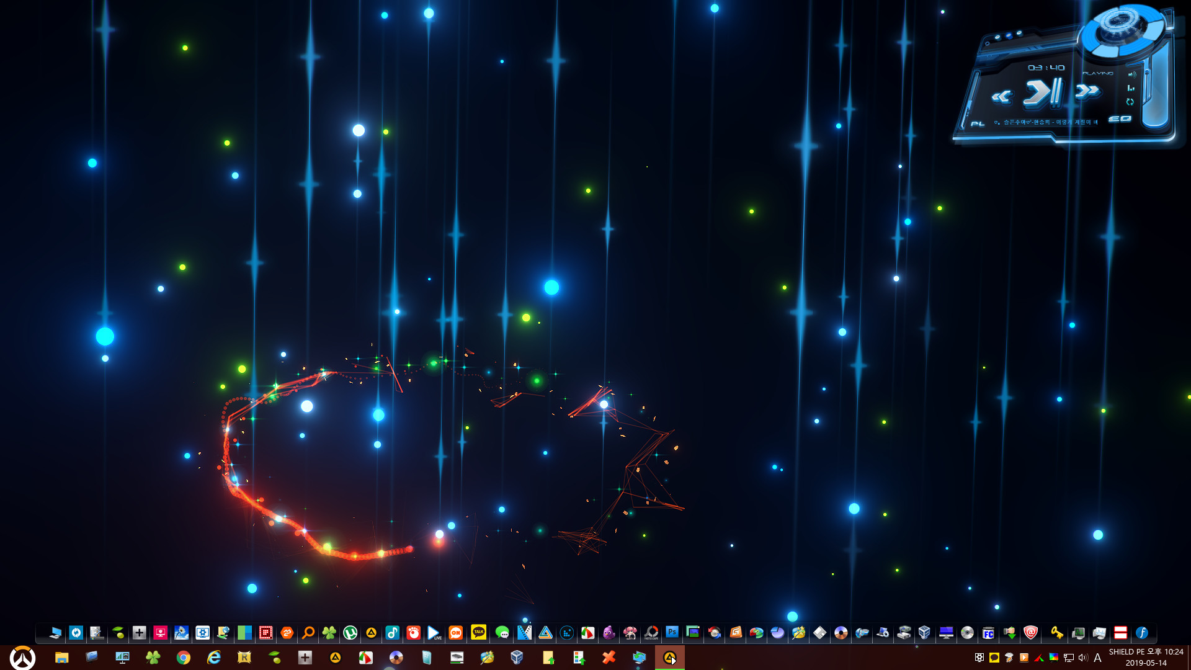The height and width of the screenshot is (670, 1191).
Task: Open the network icon in system tray
Action: click(1068, 658)
